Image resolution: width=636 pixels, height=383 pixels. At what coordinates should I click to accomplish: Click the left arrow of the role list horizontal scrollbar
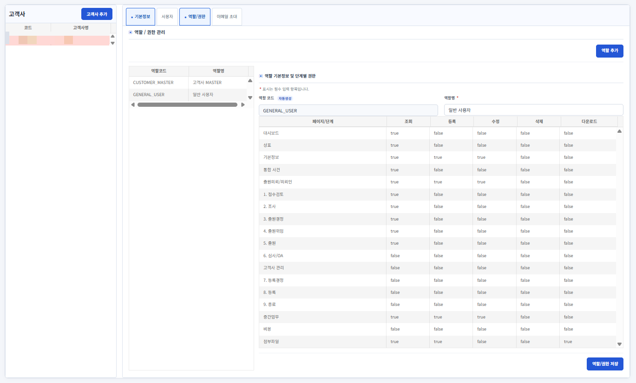coord(133,104)
